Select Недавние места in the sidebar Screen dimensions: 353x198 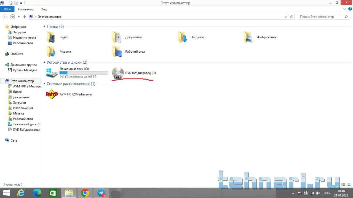22,38
